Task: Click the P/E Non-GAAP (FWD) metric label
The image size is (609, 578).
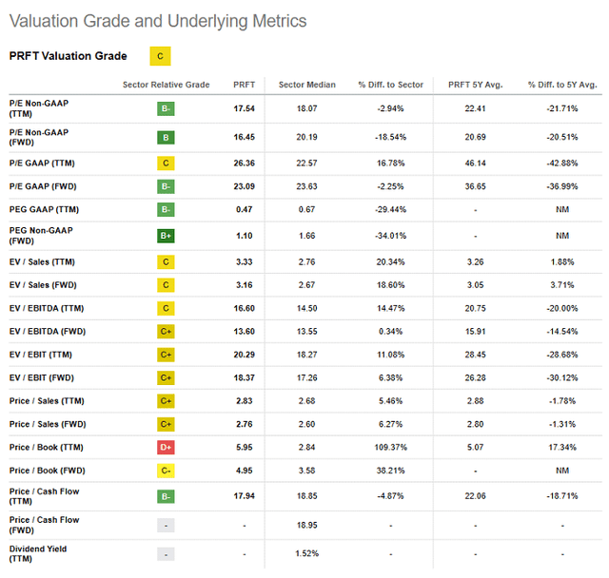Action: 39,137
